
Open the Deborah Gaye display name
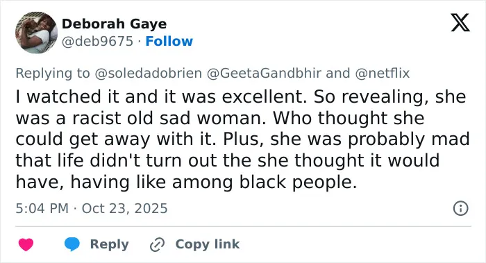[114, 24]
